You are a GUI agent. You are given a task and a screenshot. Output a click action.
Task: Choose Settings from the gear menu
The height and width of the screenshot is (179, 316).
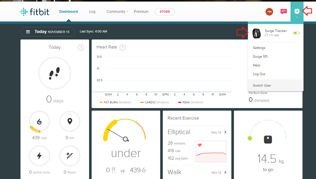259,48
